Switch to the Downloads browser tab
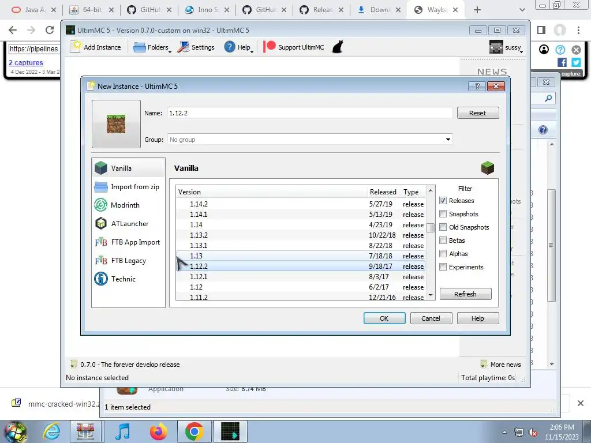Screen dimensions: 591x443 pos(379,10)
